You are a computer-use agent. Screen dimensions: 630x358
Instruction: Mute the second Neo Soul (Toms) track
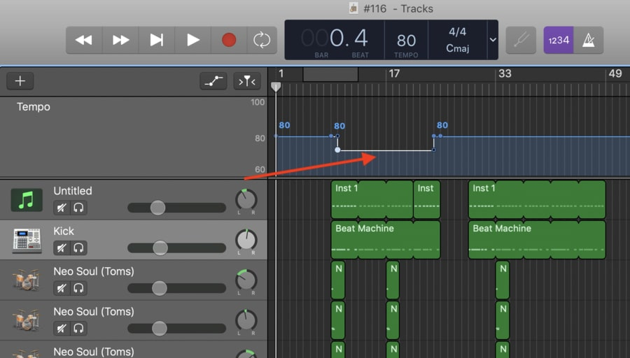(x=62, y=328)
